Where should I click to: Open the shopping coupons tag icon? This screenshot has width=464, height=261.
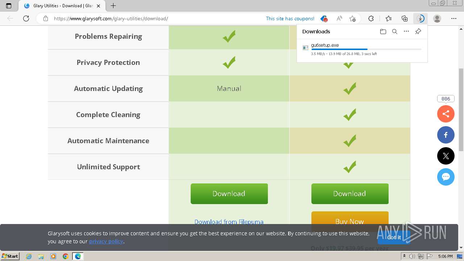pyautogui.click(x=324, y=18)
